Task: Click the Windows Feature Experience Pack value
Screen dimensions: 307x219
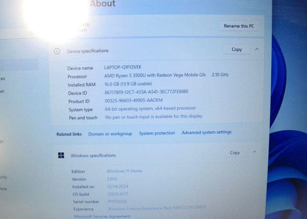Action: (157, 208)
